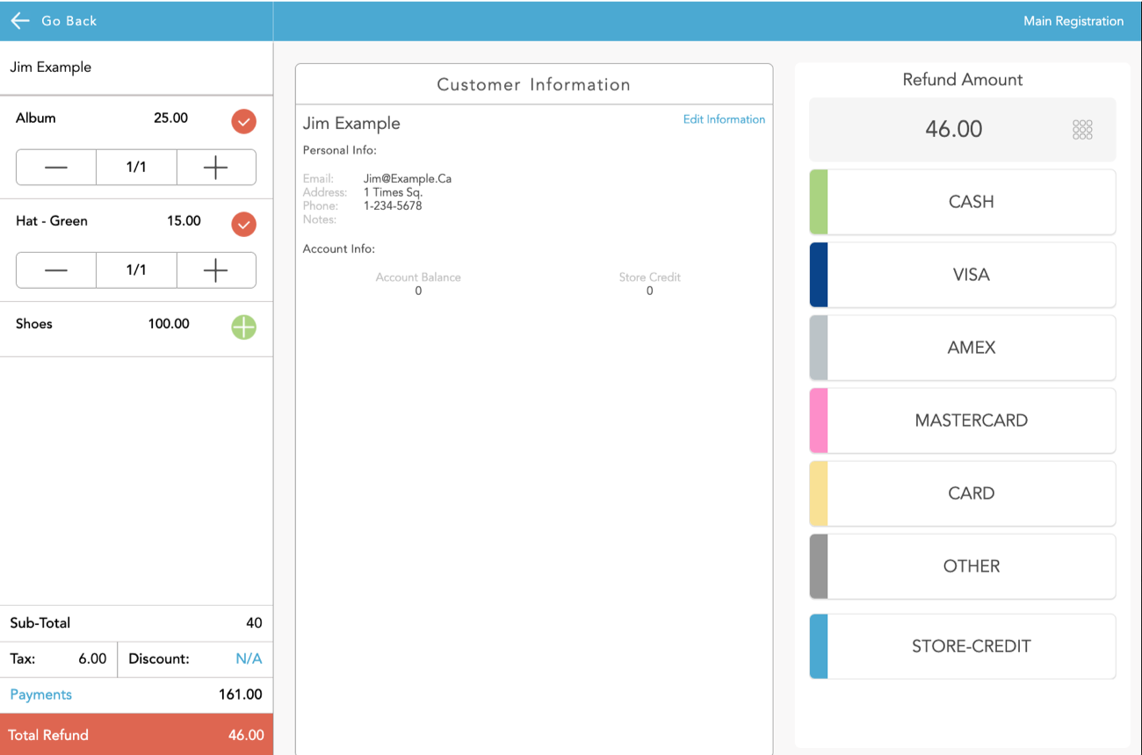Open the Payments link
1142x755 pixels.
pyautogui.click(x=41, y=694)
